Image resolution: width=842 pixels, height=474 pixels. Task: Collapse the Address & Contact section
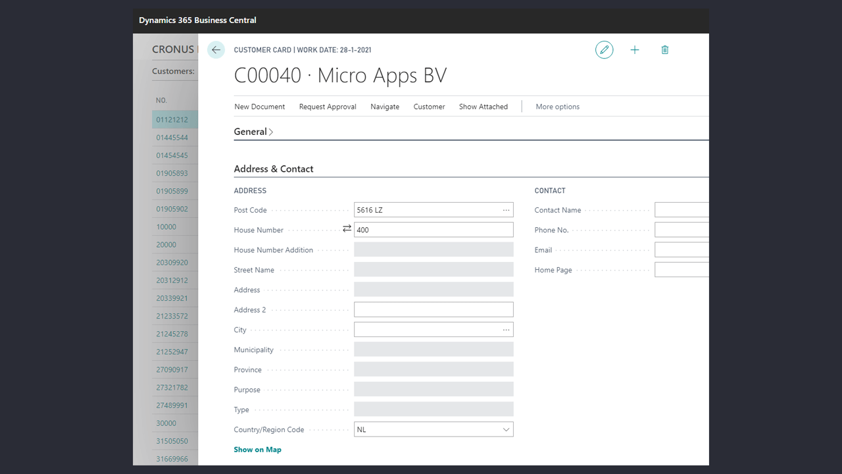pyautogui.click(x=274, y=169)
